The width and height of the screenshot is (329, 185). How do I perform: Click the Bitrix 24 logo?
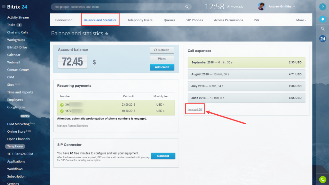click(17, 7)
